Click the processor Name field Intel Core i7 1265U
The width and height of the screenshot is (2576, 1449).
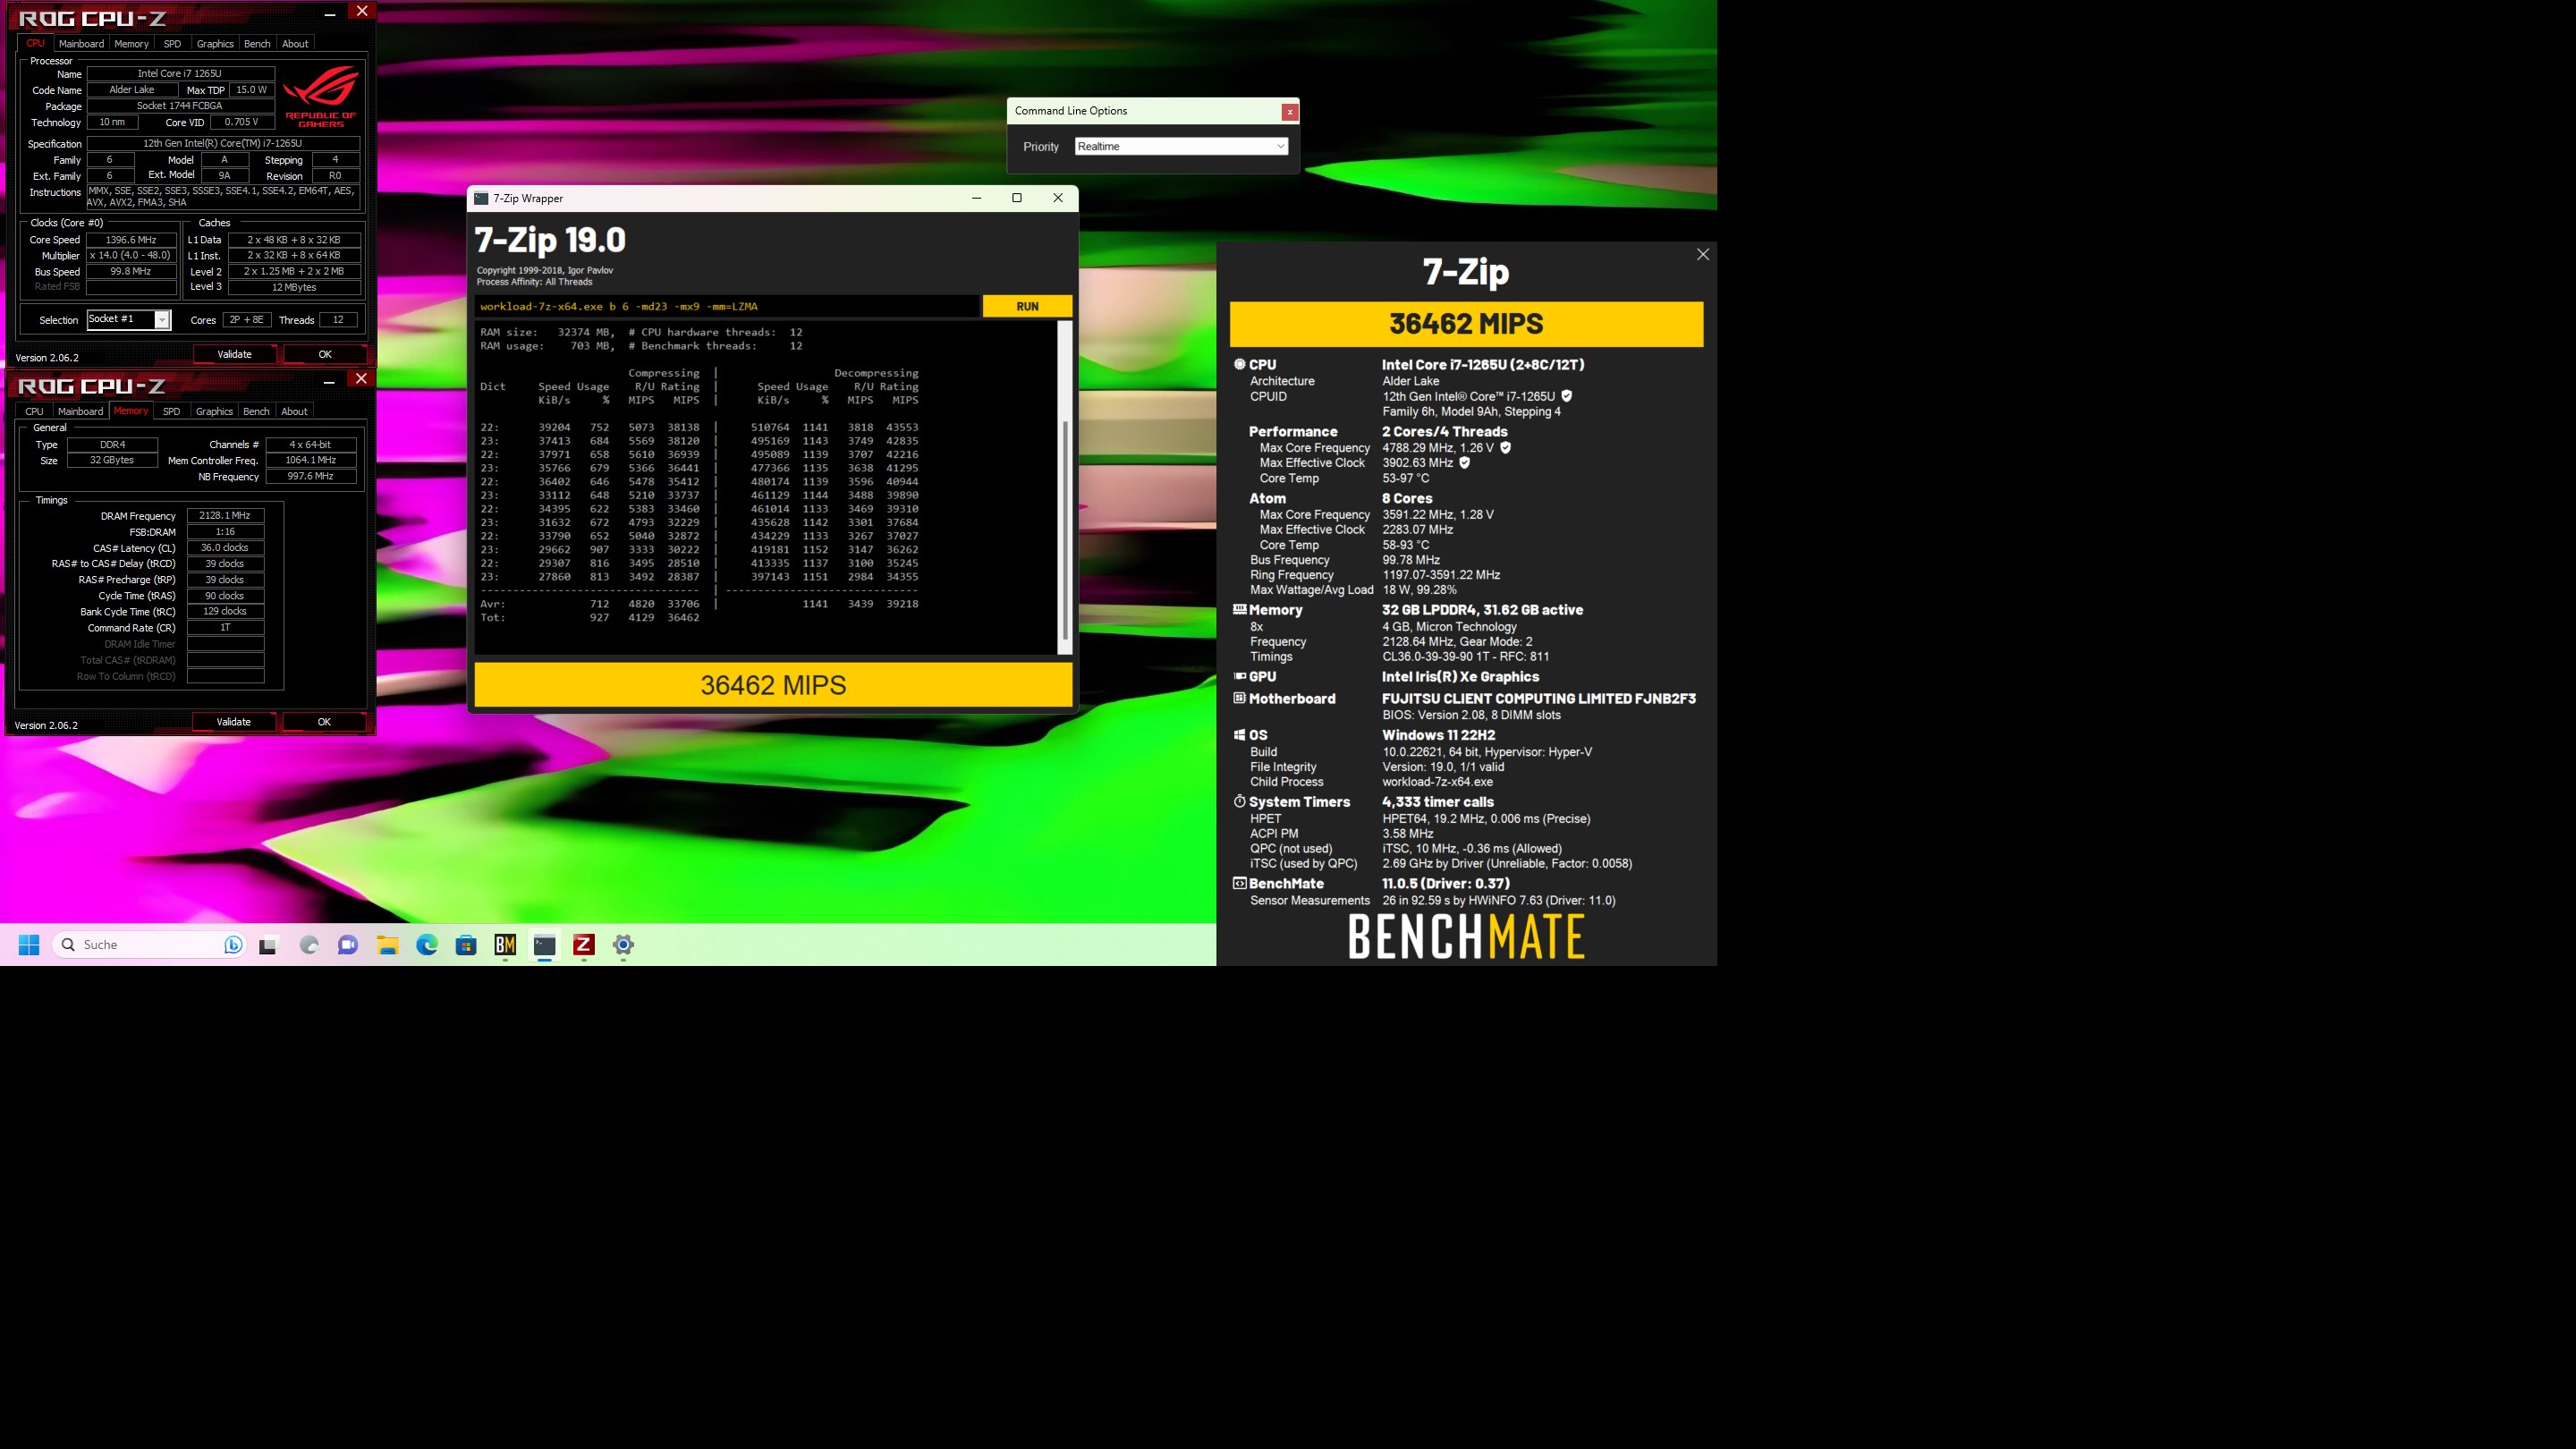[180, 74]
